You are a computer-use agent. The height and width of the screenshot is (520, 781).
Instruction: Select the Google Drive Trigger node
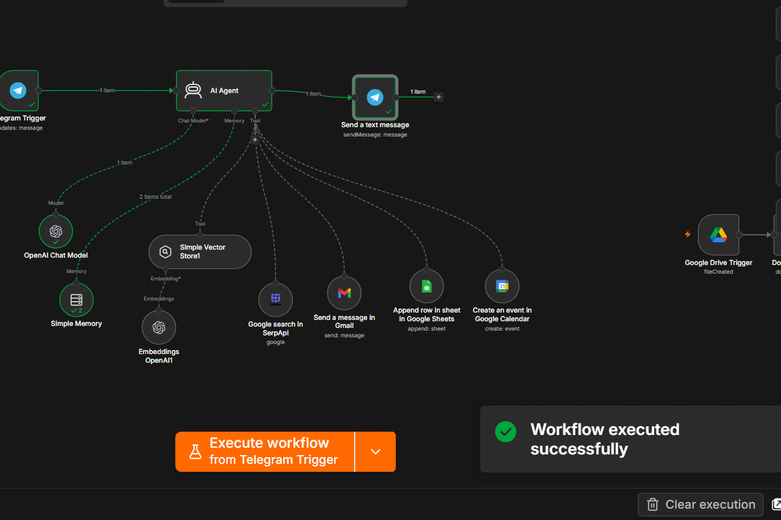[x=718, y=235]
